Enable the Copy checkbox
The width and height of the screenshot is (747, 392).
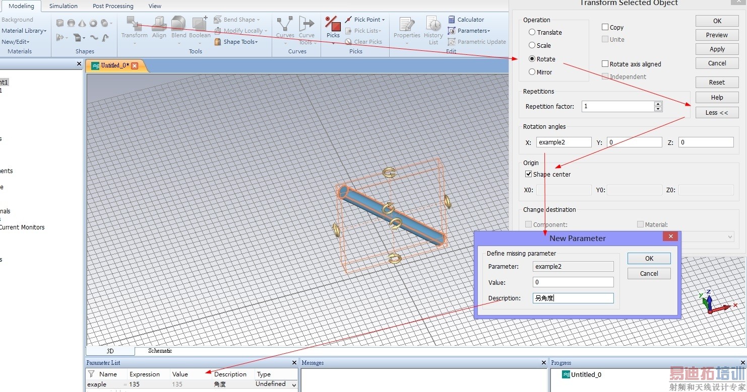605,27
